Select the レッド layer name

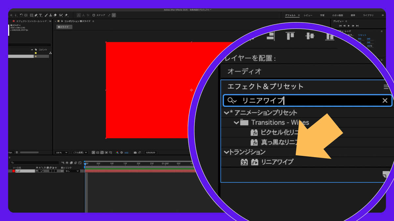click(25, 171)
